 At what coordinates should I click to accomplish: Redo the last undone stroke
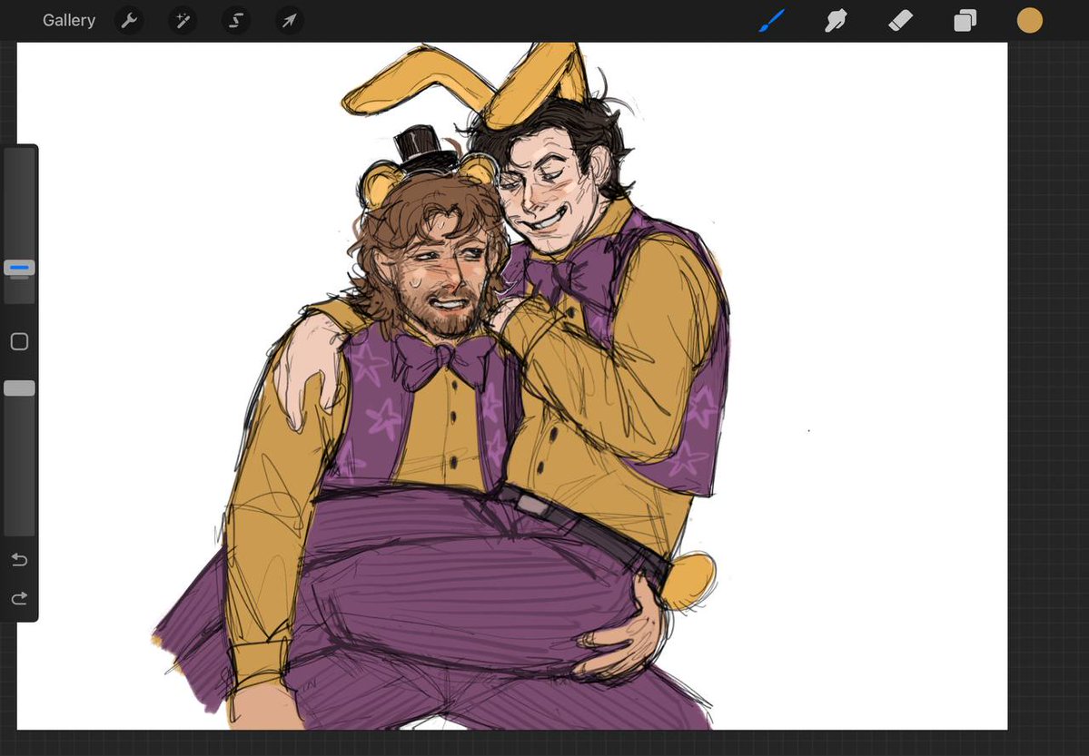click(x=19, y=598)
